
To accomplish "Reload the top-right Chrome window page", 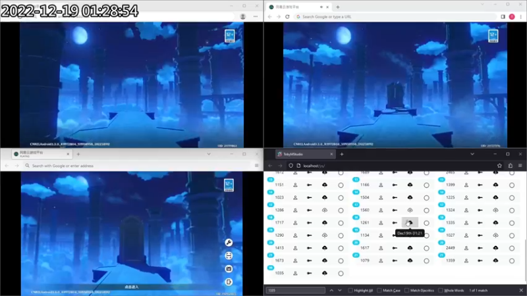I will [287, 16].
